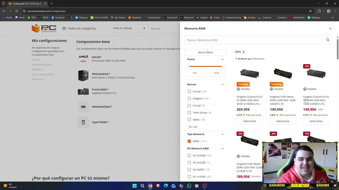
Task: Click the Caja/Torre component icon
Action: point(83,122)
